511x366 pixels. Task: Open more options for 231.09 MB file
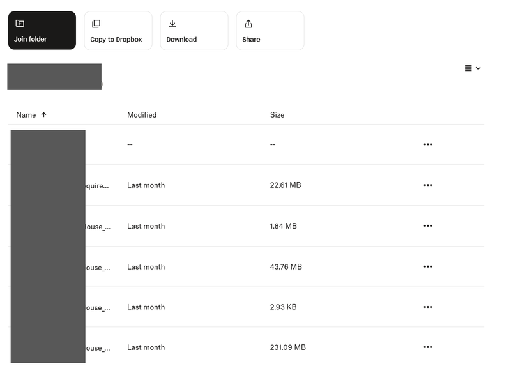(x=428, y=347)
